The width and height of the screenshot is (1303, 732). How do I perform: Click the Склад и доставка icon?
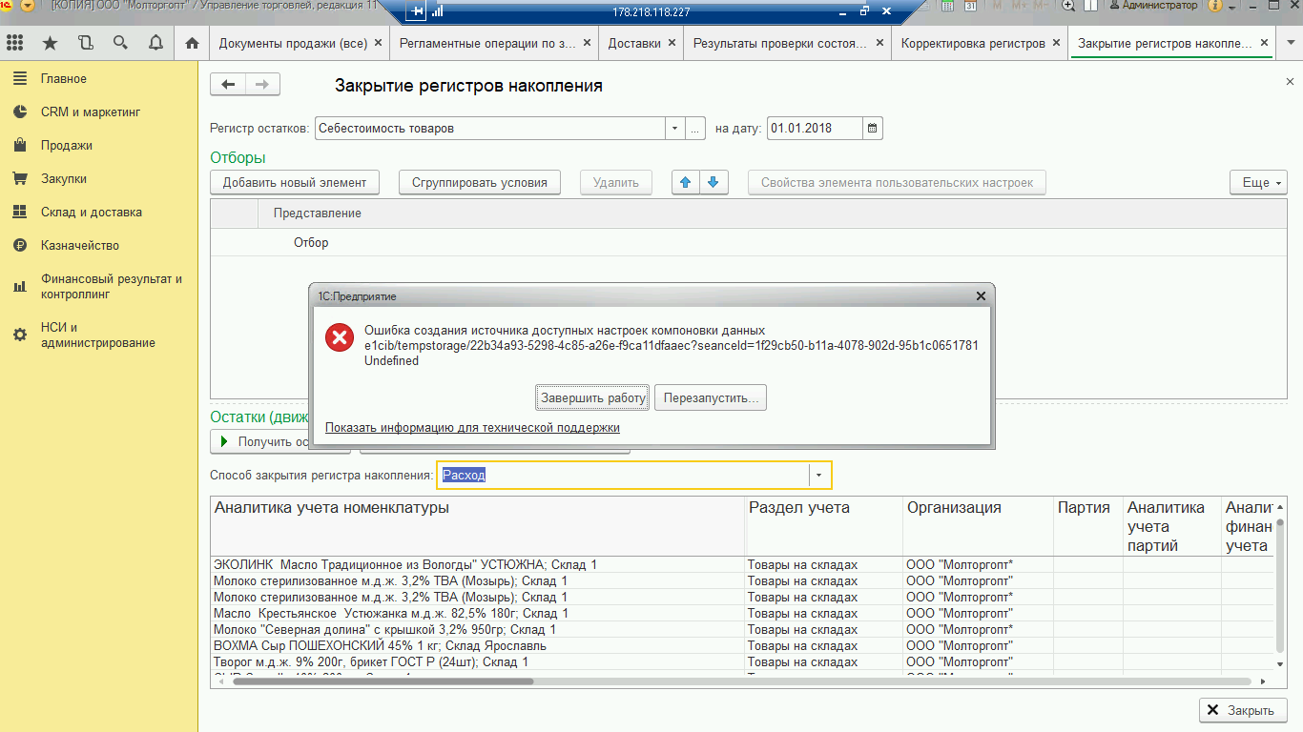(20, 213)
